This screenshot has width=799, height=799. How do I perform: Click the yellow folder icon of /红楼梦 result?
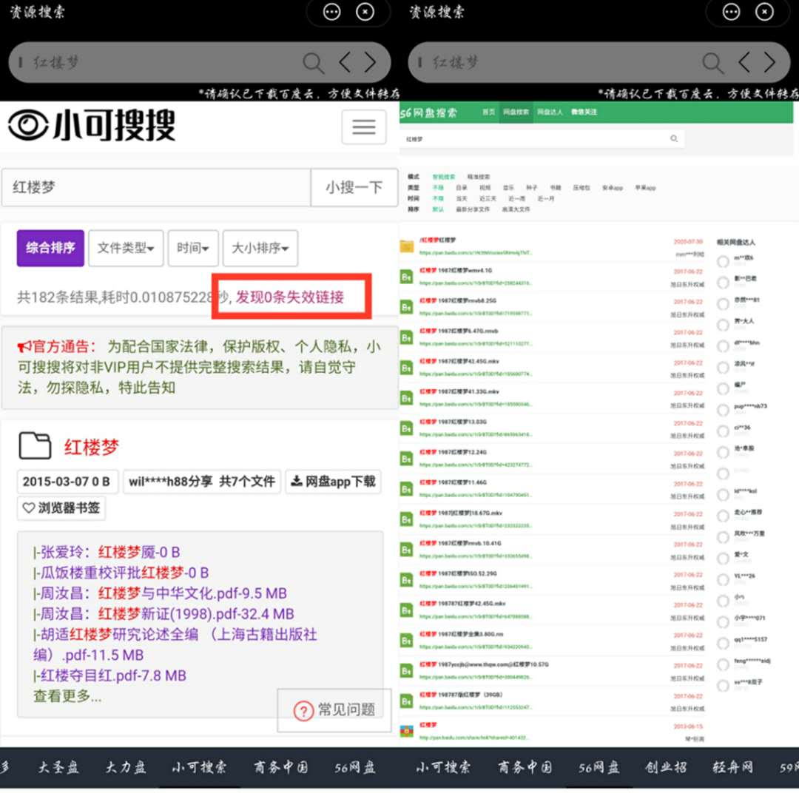[407, 246]
